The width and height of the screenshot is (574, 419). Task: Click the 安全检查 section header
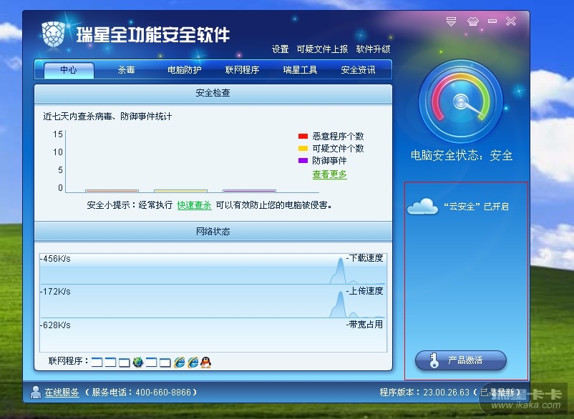213,93
